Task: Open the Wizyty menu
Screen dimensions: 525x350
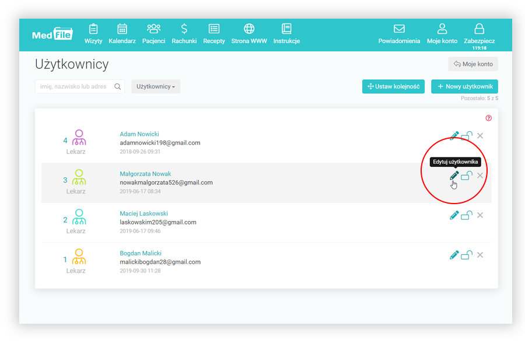Action: point(93,34)
